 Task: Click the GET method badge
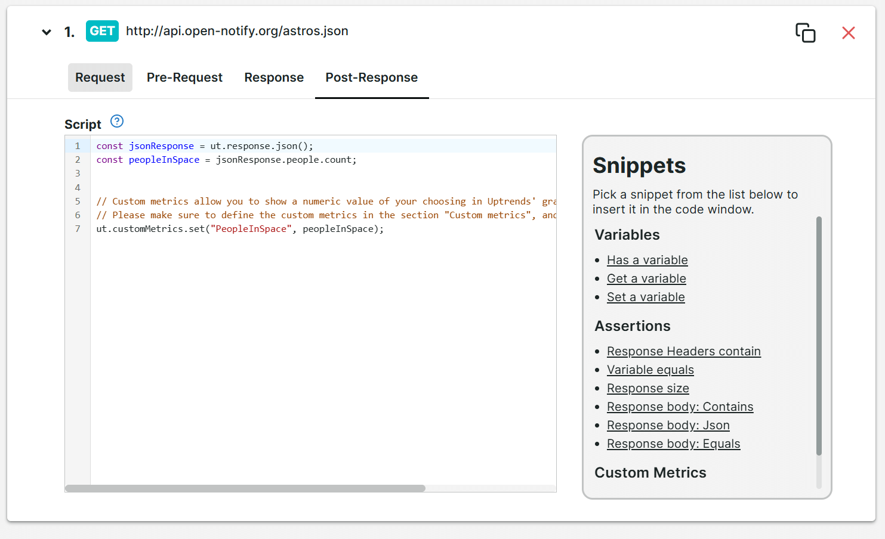(x=102, y=31)
